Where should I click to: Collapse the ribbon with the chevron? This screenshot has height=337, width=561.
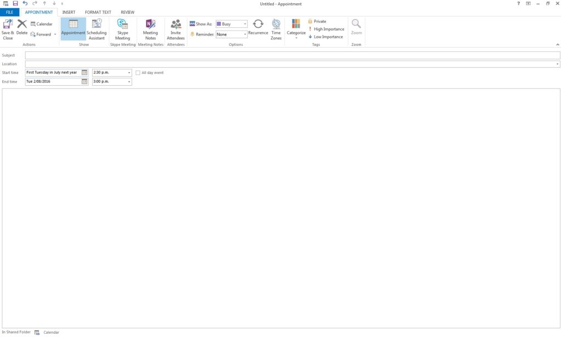pyautogui.click(x=557, y=45)
